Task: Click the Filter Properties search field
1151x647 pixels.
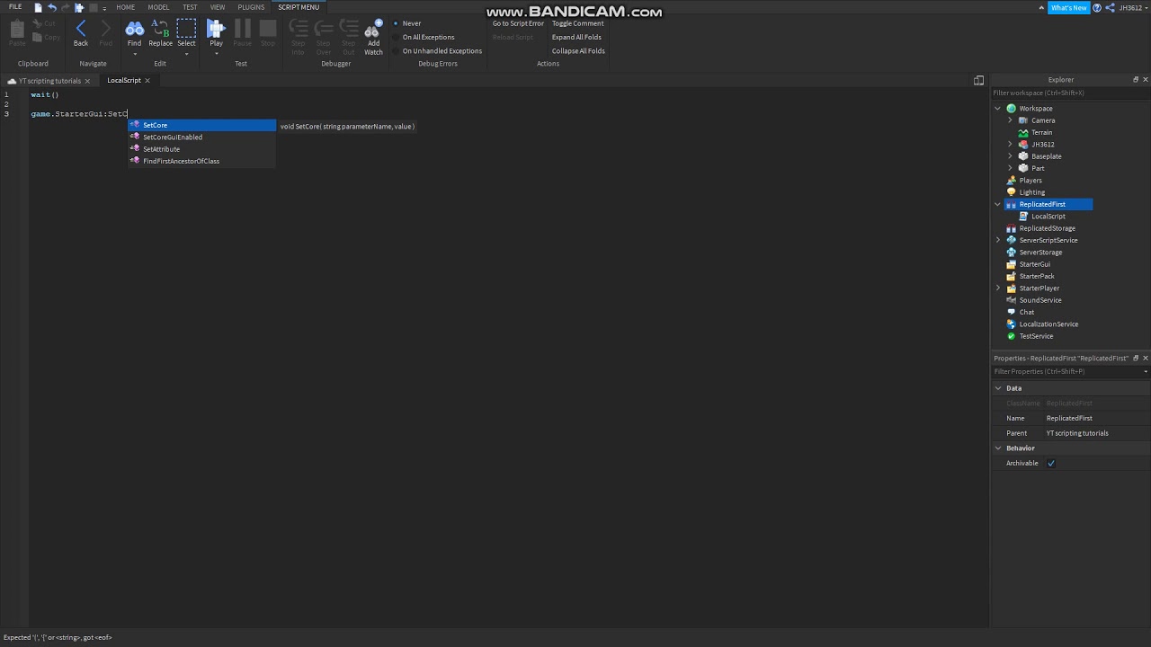Action: [x=1070, y=371]
